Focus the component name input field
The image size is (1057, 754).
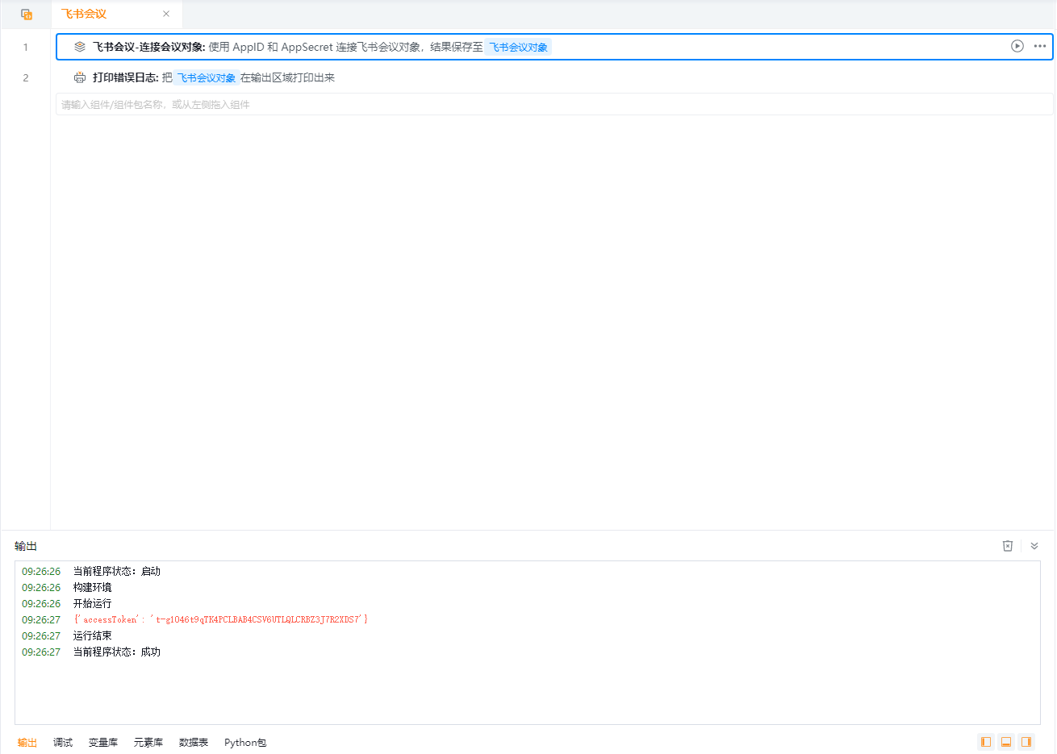click(x=554, y=105)
